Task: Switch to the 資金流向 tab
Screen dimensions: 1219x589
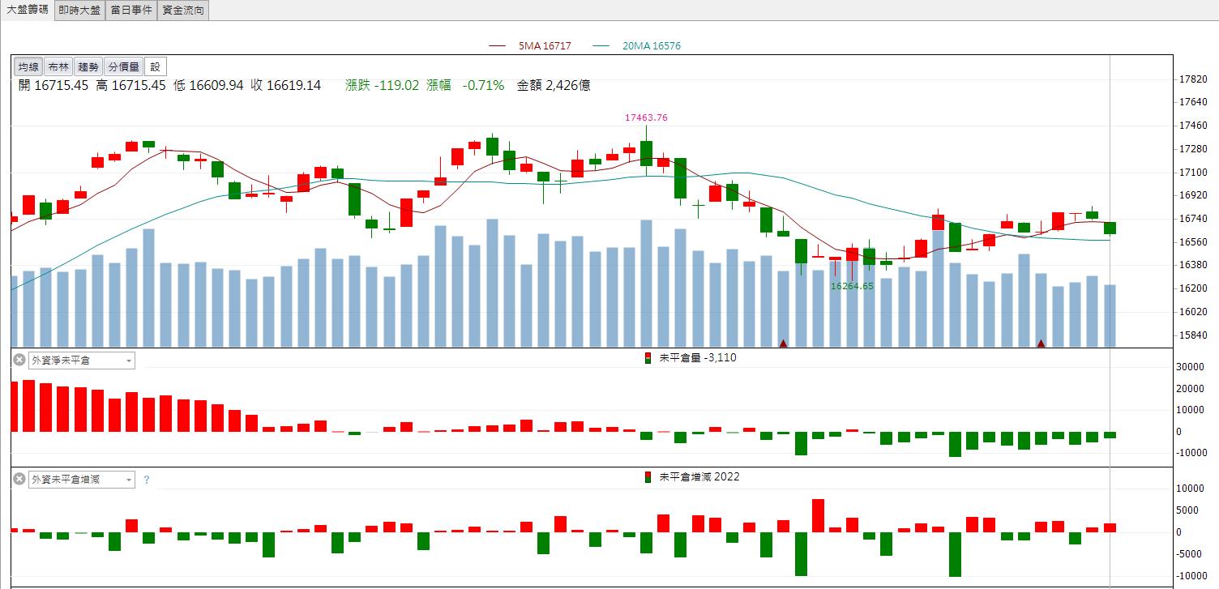Action: point(182,10)
